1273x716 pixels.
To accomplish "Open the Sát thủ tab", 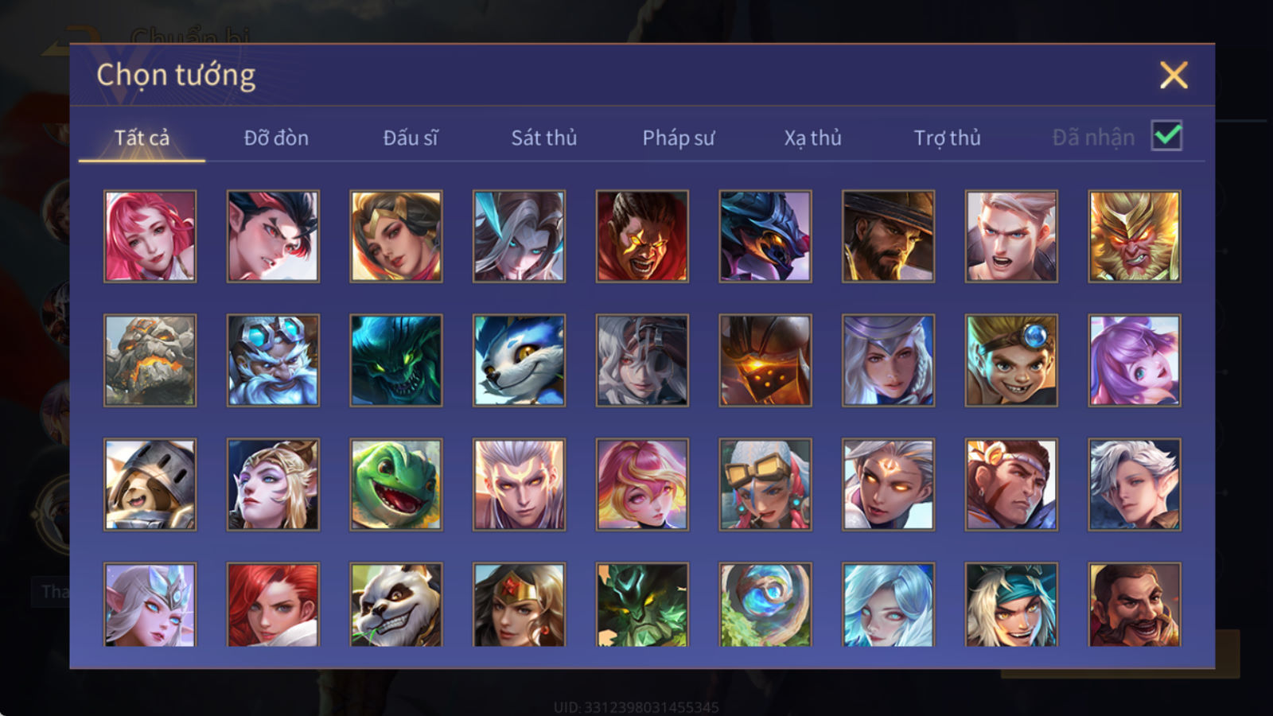I will pos(543,138).
